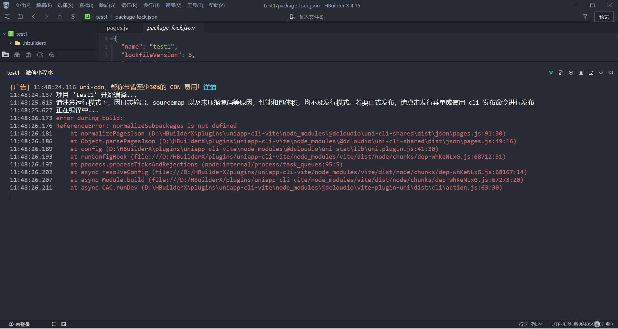The width and height of the screenshot is (618, 329).
Task: Click the 行:7 列:24 cursor position indicator
Action: pyautogui.click(x=531, y=324)
